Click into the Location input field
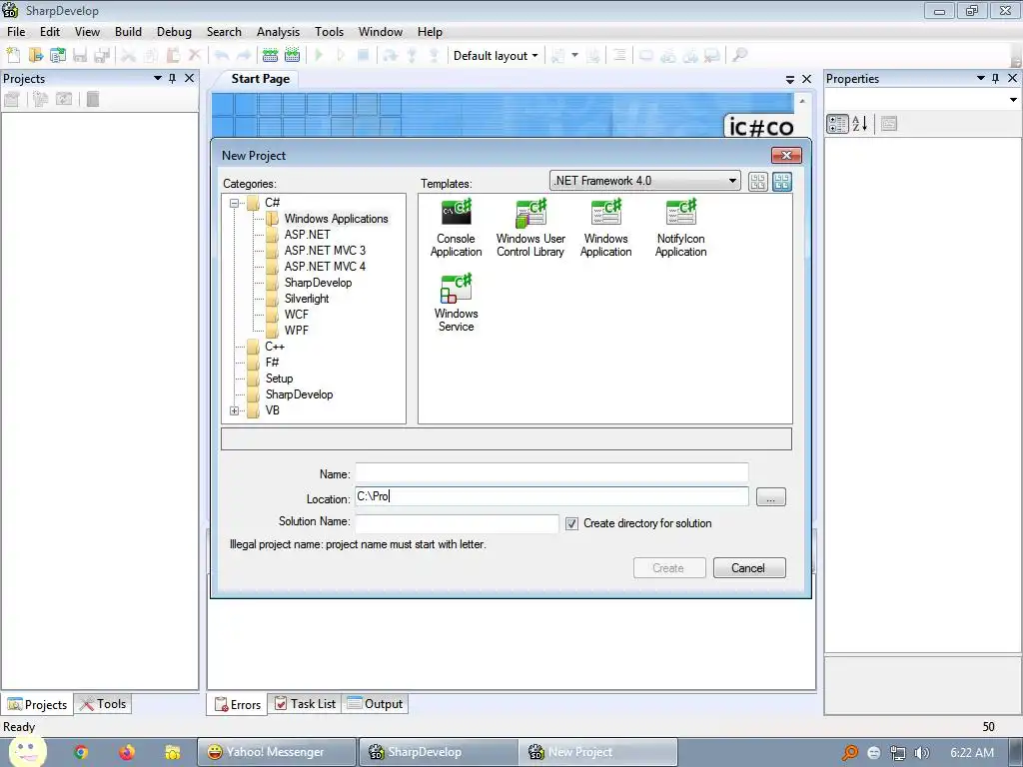1023x767 pixels. (x=551, y=497)
